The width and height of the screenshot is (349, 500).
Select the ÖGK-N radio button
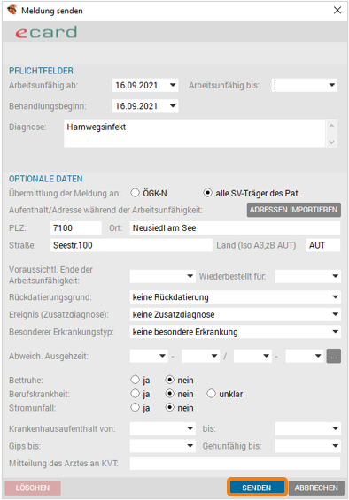(x=136, y=193)
